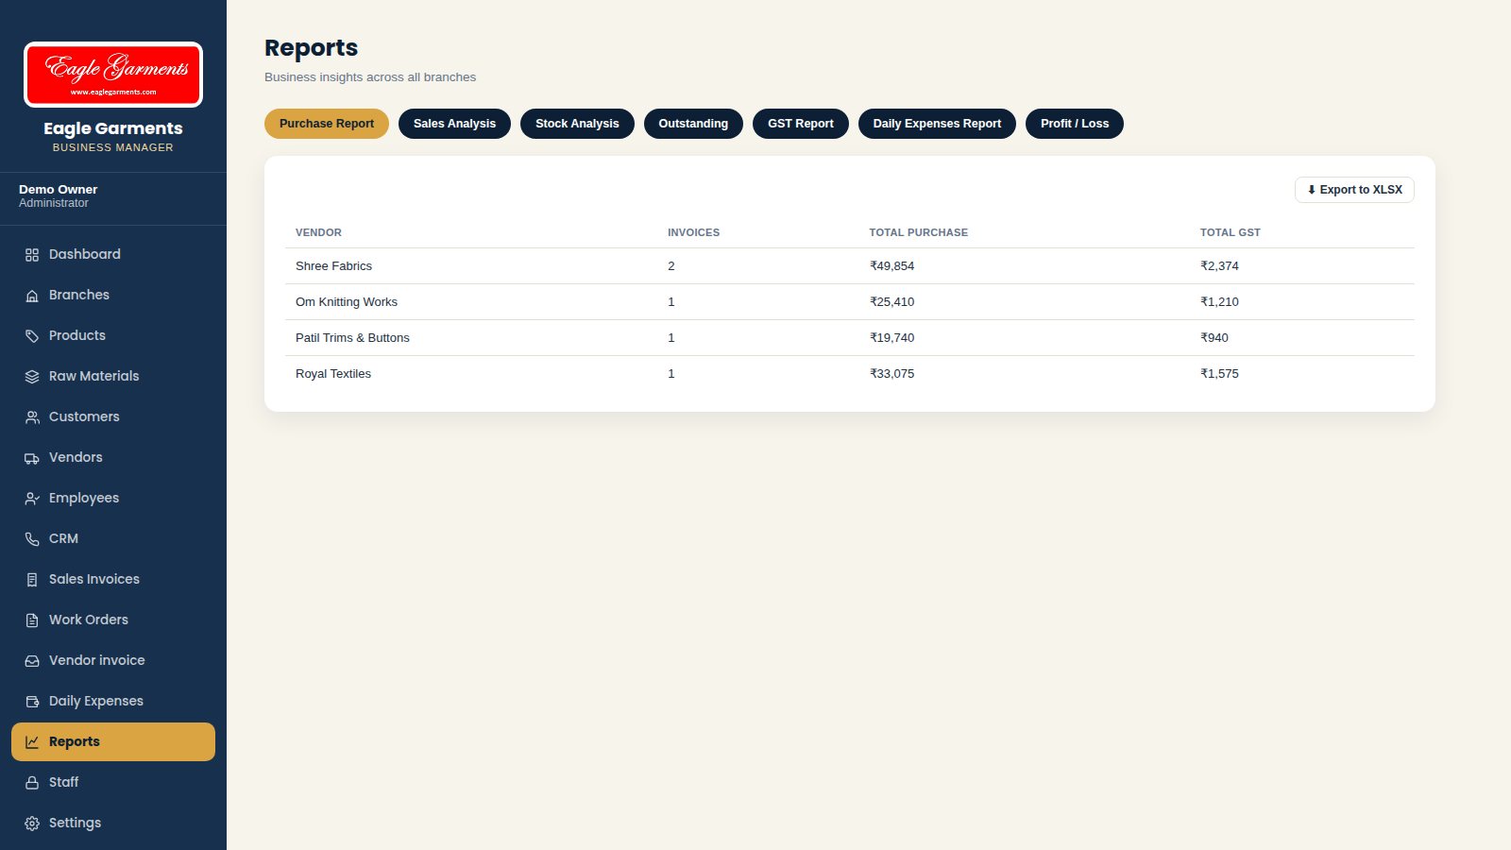Click the Dashboard grid icon in sidebar
Screen dimensions: 1511x850
click(x=32, y=255)
